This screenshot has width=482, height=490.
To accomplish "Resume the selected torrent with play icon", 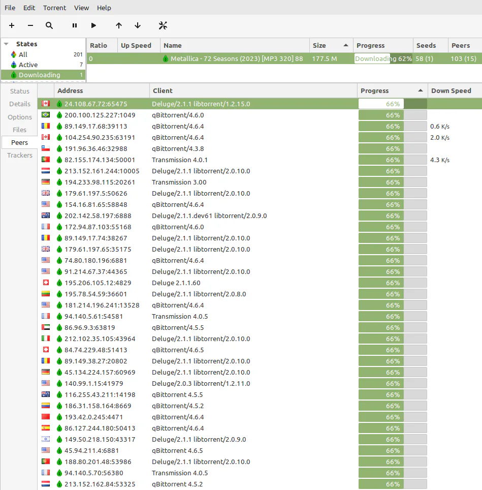I will pyautogui.click(x=93, y=25).
